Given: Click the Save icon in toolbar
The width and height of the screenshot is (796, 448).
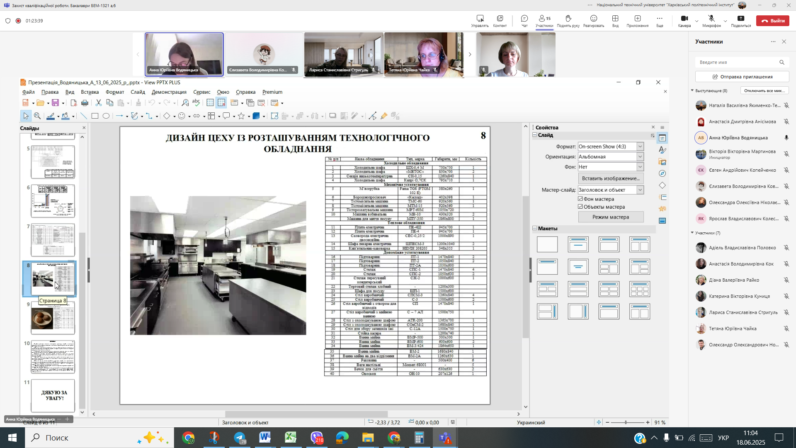Looking at the screenshot, I should (x=55, y=103).
